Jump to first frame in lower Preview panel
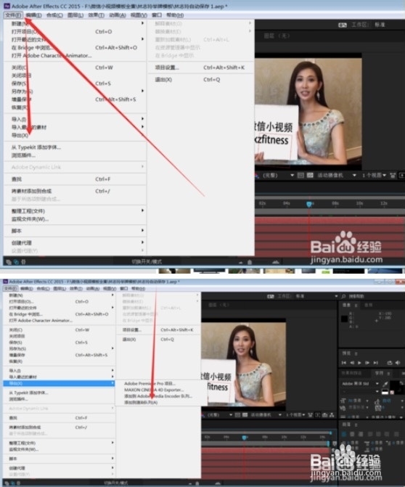The height and width of the screenshot is (487, 405). click(344, 363)
